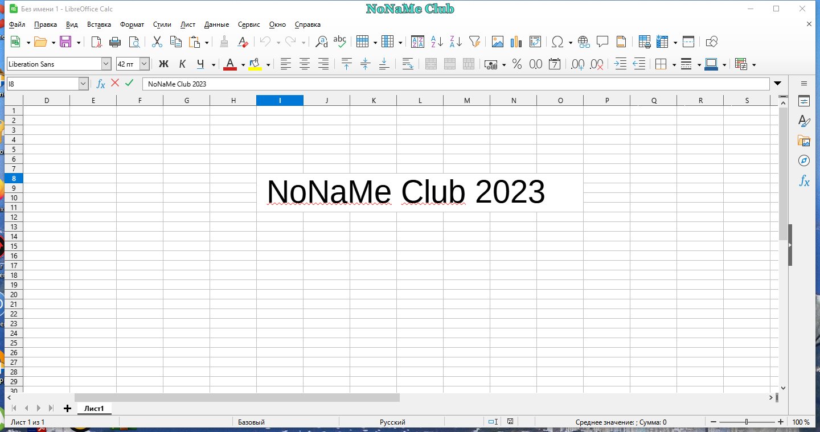This screenshot has width=820, height=432.
Task: Accept formula input with green checkmark
Action: (x=129, y=83)
